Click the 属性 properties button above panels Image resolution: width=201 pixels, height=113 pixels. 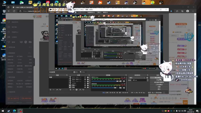[x=76, y=72]
